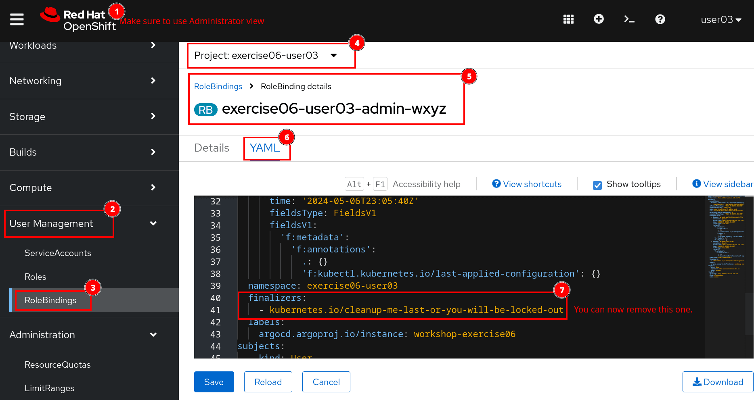The image size is (754, 400).
Task: Save the YAML changes
Action: [214, 382]
